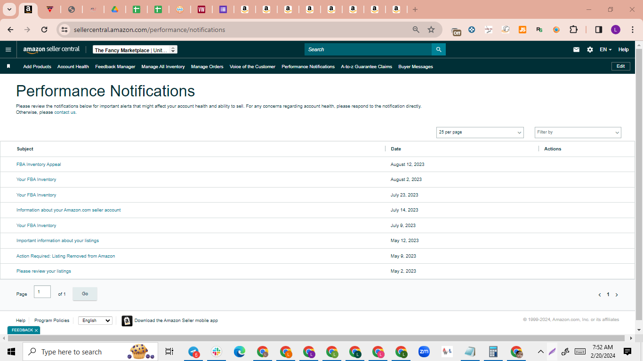Open the FBA Inventory Appeal notification
643x361 pixels.
click(x=39, y=165)
